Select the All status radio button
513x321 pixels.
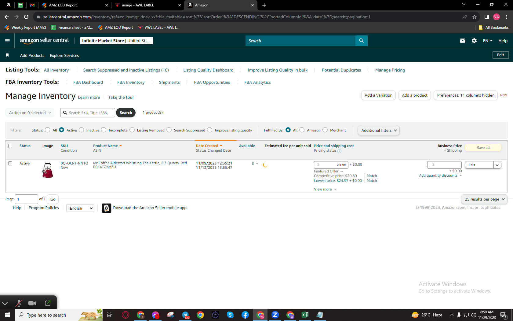[47, 130]
